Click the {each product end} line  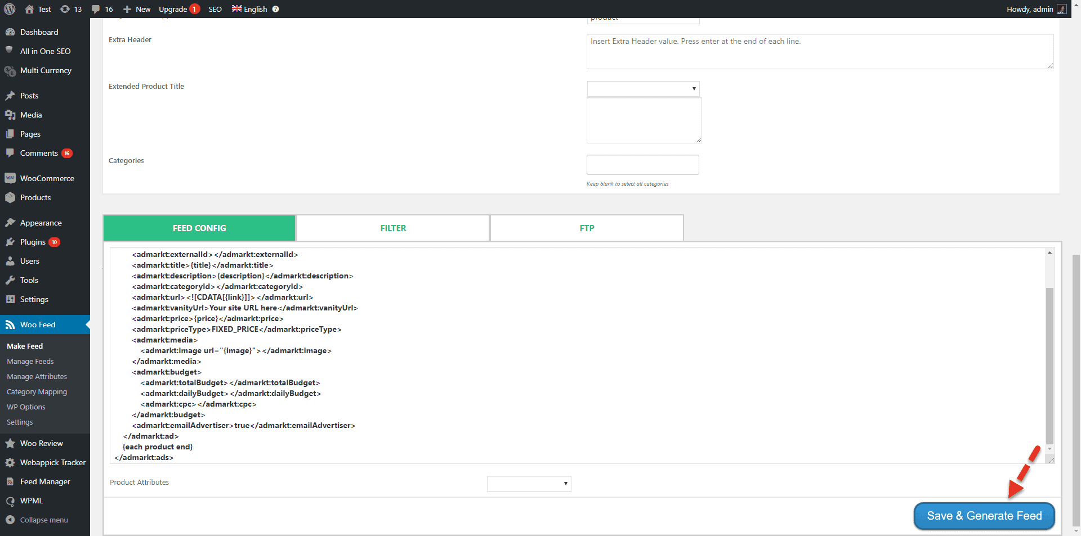click(158, 447)
